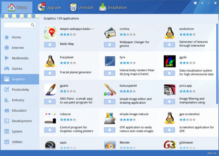The width and height of the screenshot is (219, 156).
Task: Focus the sidebar search field
Action: (x=20, y=25)
